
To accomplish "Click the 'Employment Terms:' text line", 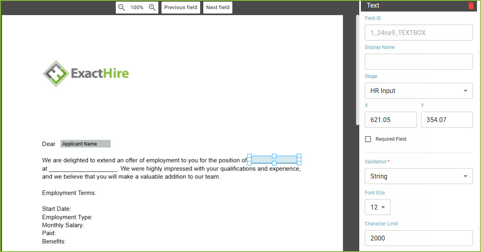I will [69, 193].
